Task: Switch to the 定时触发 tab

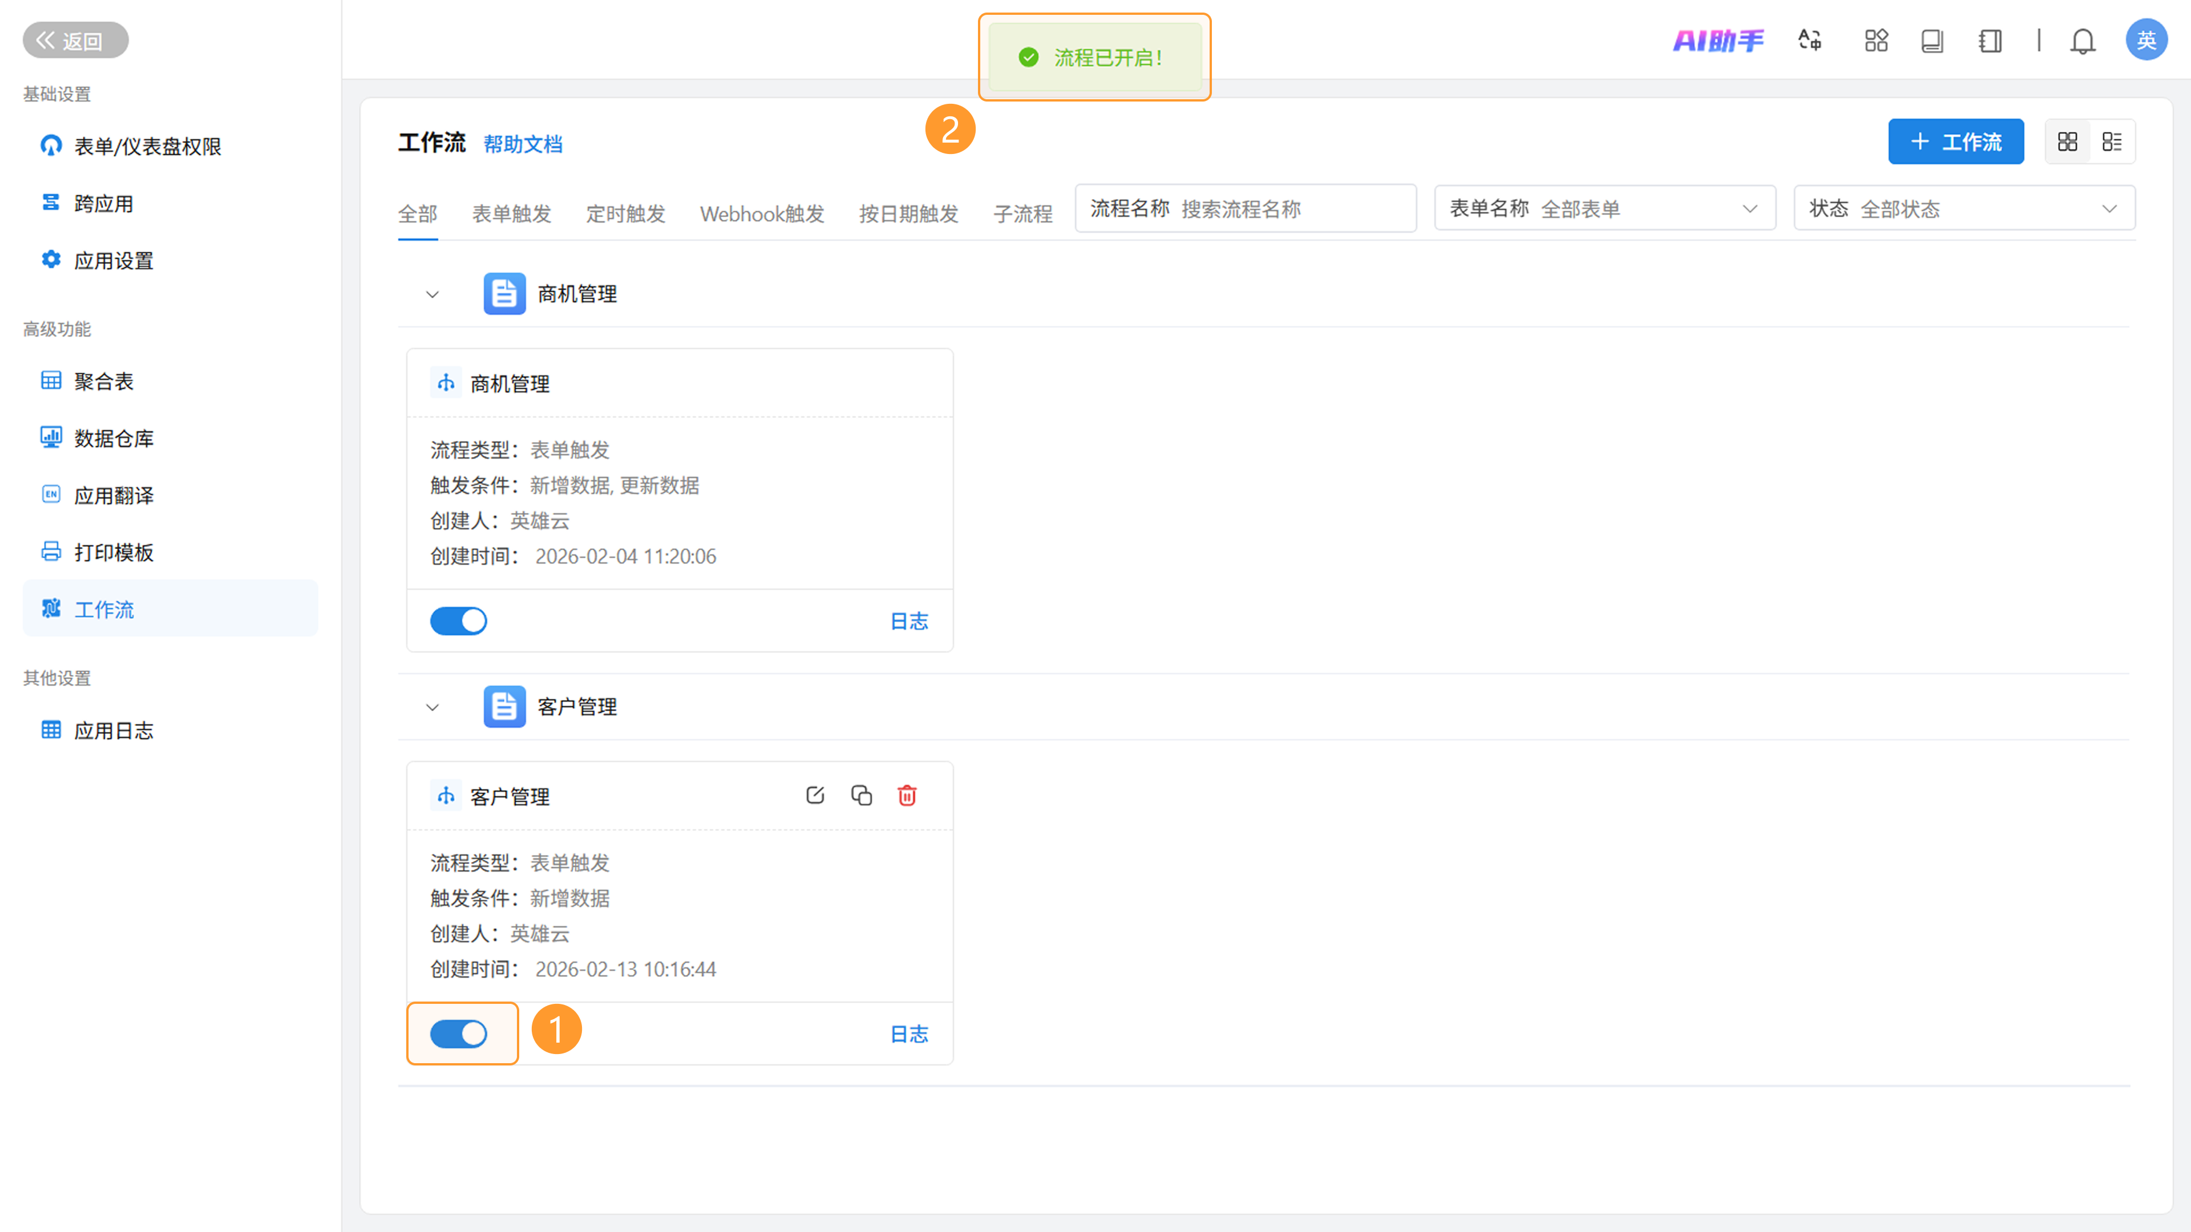Action: 625,213
